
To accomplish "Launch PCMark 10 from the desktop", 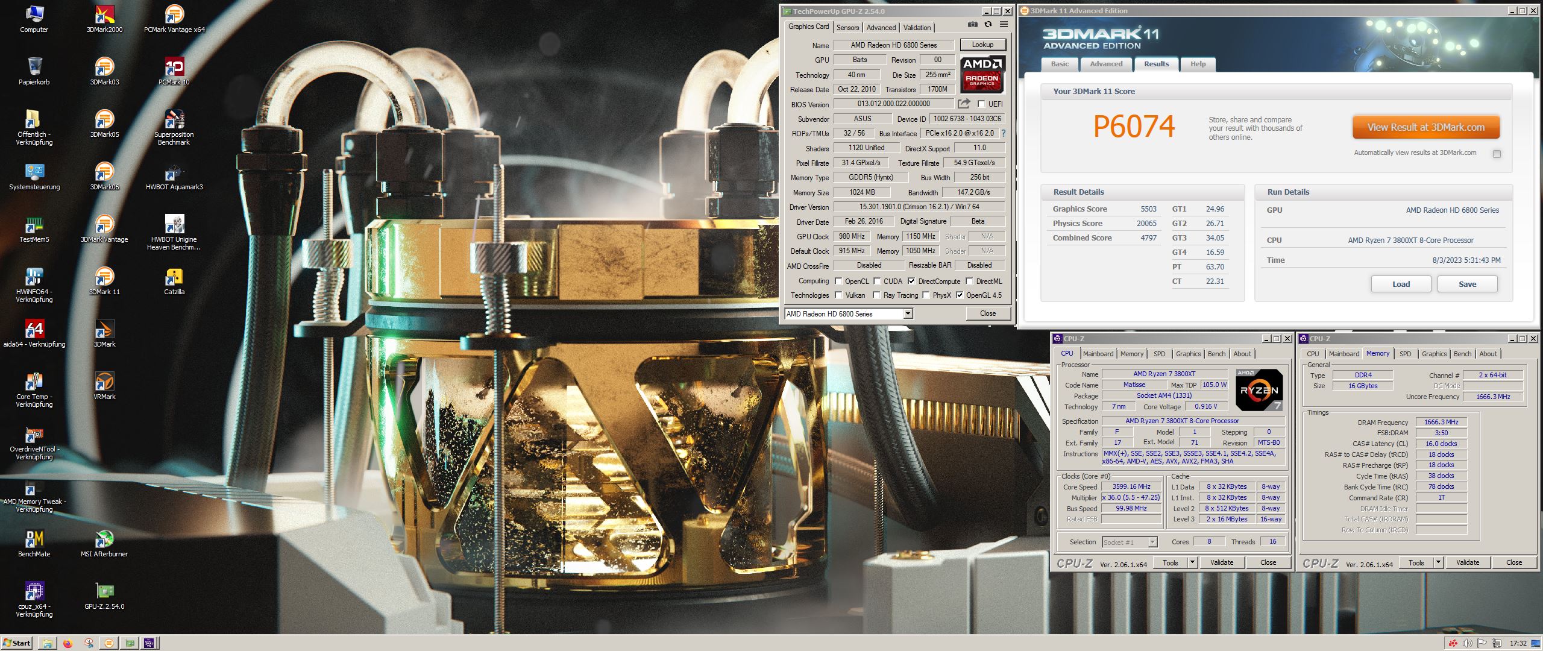I will (174, 71).
